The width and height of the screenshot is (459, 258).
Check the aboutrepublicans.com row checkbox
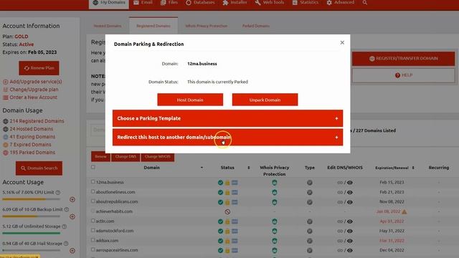click(93, 201)
